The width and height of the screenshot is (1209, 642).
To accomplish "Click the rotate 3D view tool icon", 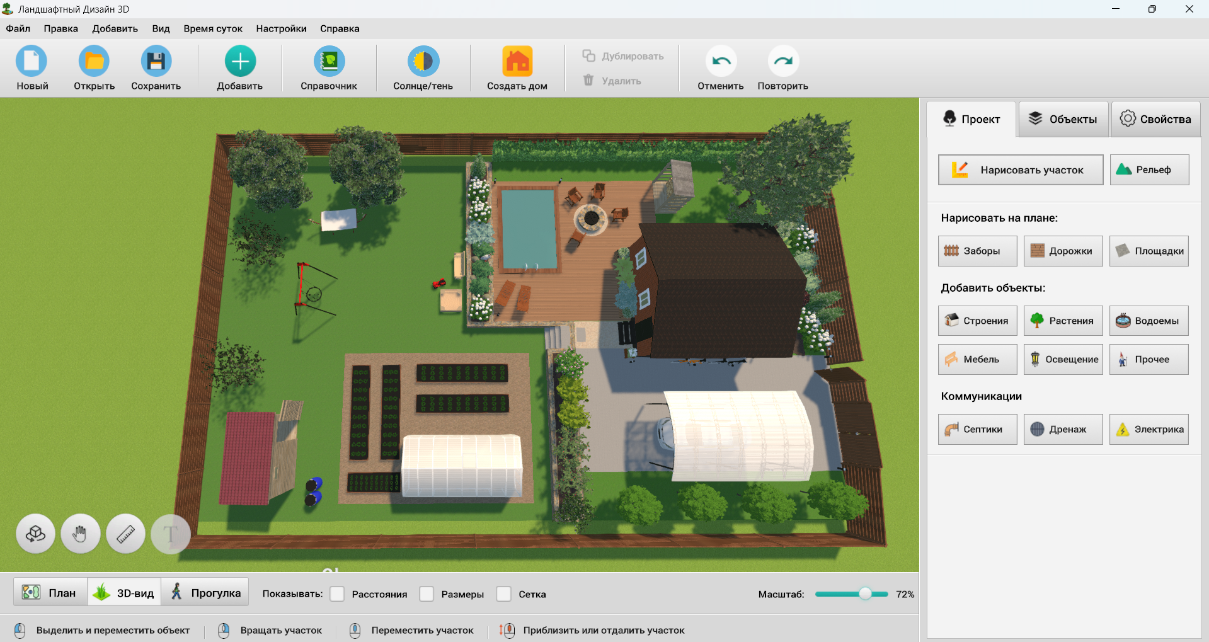I will pos(35,534).
